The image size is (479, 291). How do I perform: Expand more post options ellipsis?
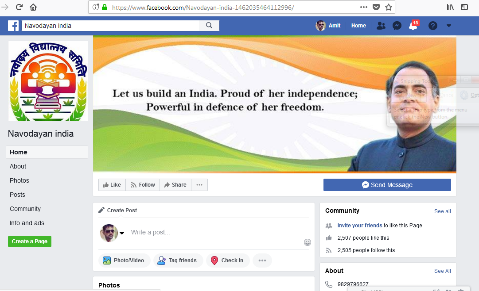click(x=262, y=260)
